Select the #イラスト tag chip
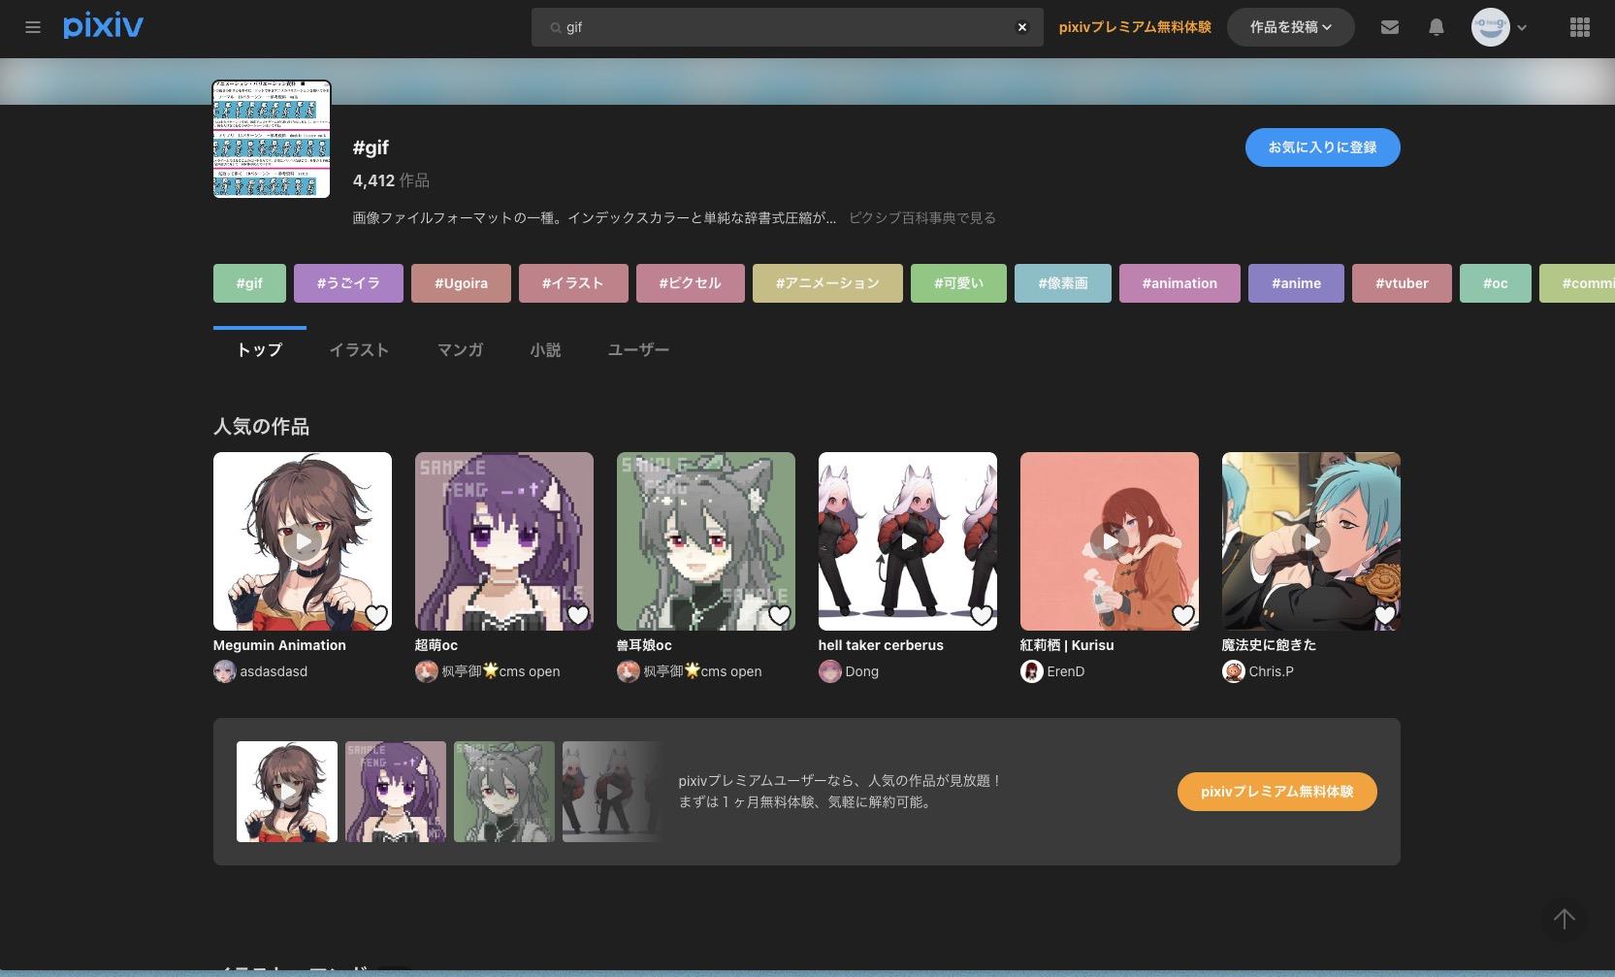 [x=573, y=283]
